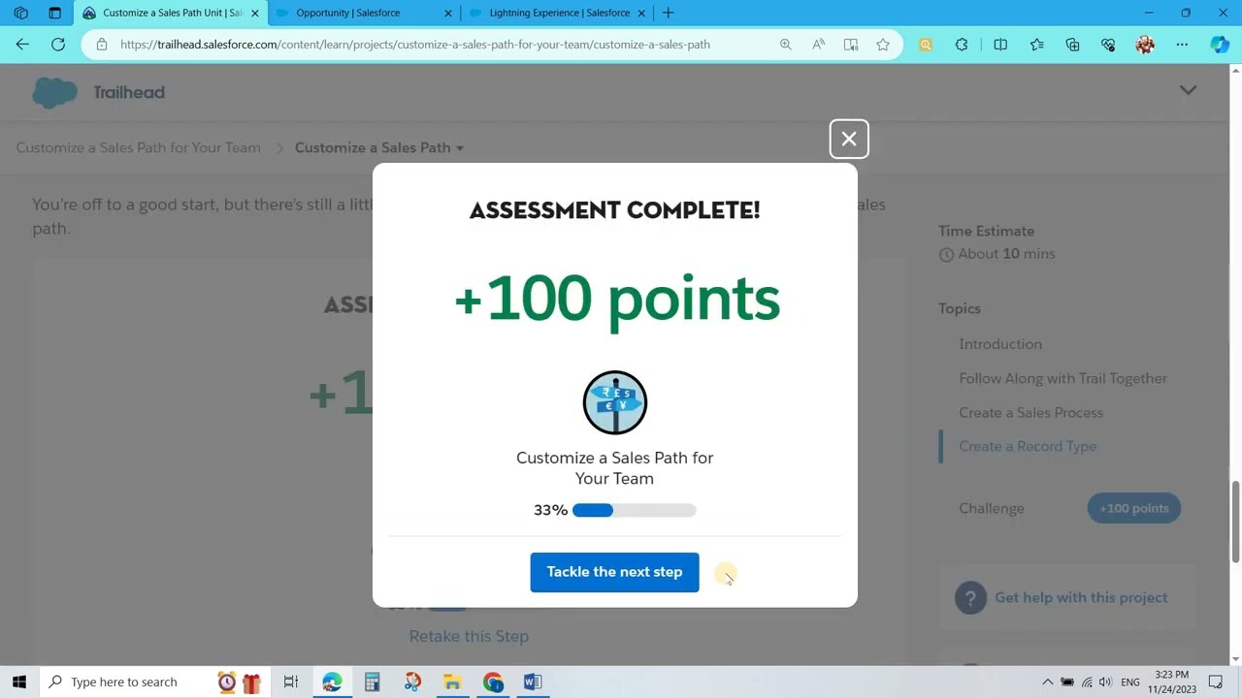Switch to Lightning Experience | Salesforce tab
Screen dimensions: 1242x698
(x=559, y=13)
